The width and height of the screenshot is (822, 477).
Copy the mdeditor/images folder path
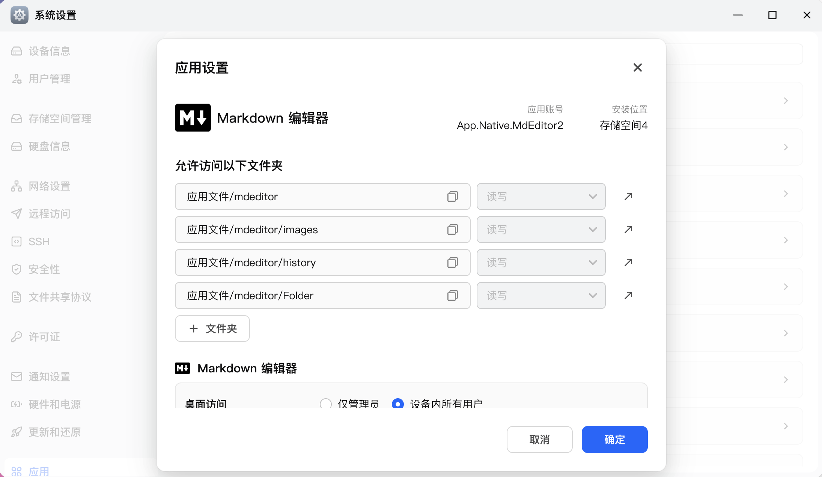pyautogui.click(x=452, y=229)
